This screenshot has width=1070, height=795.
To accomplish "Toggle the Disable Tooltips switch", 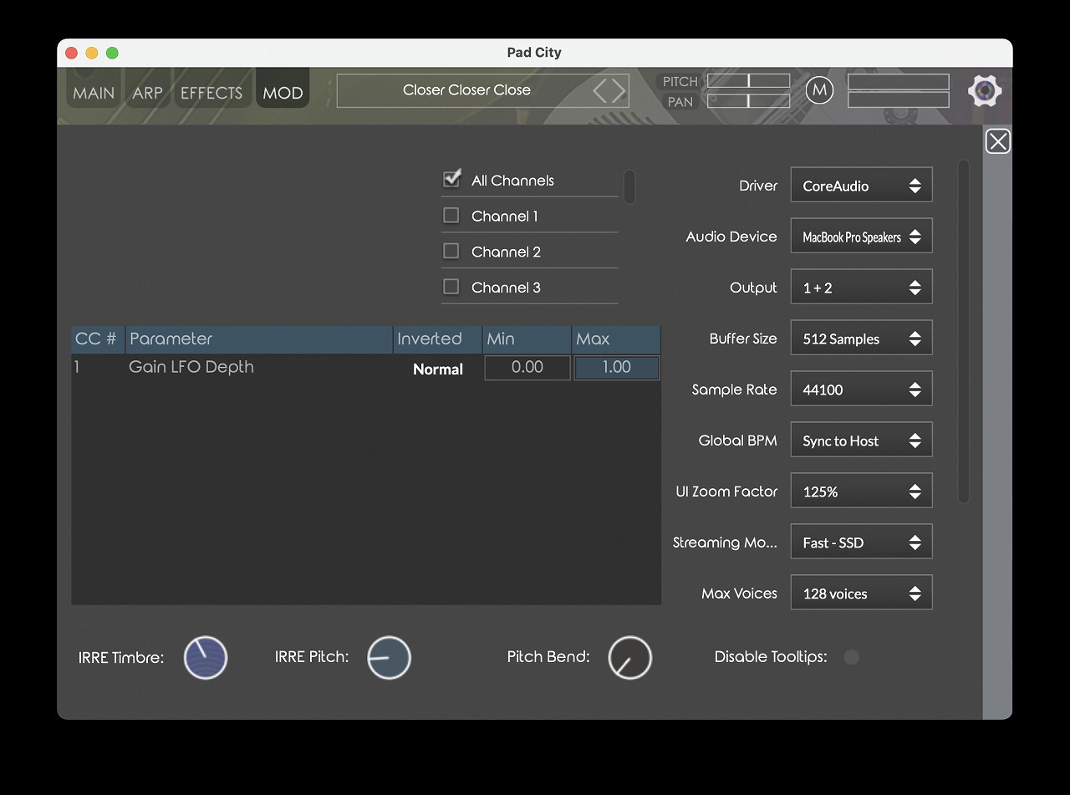I will pyautogui.click(x=851, y=657).
